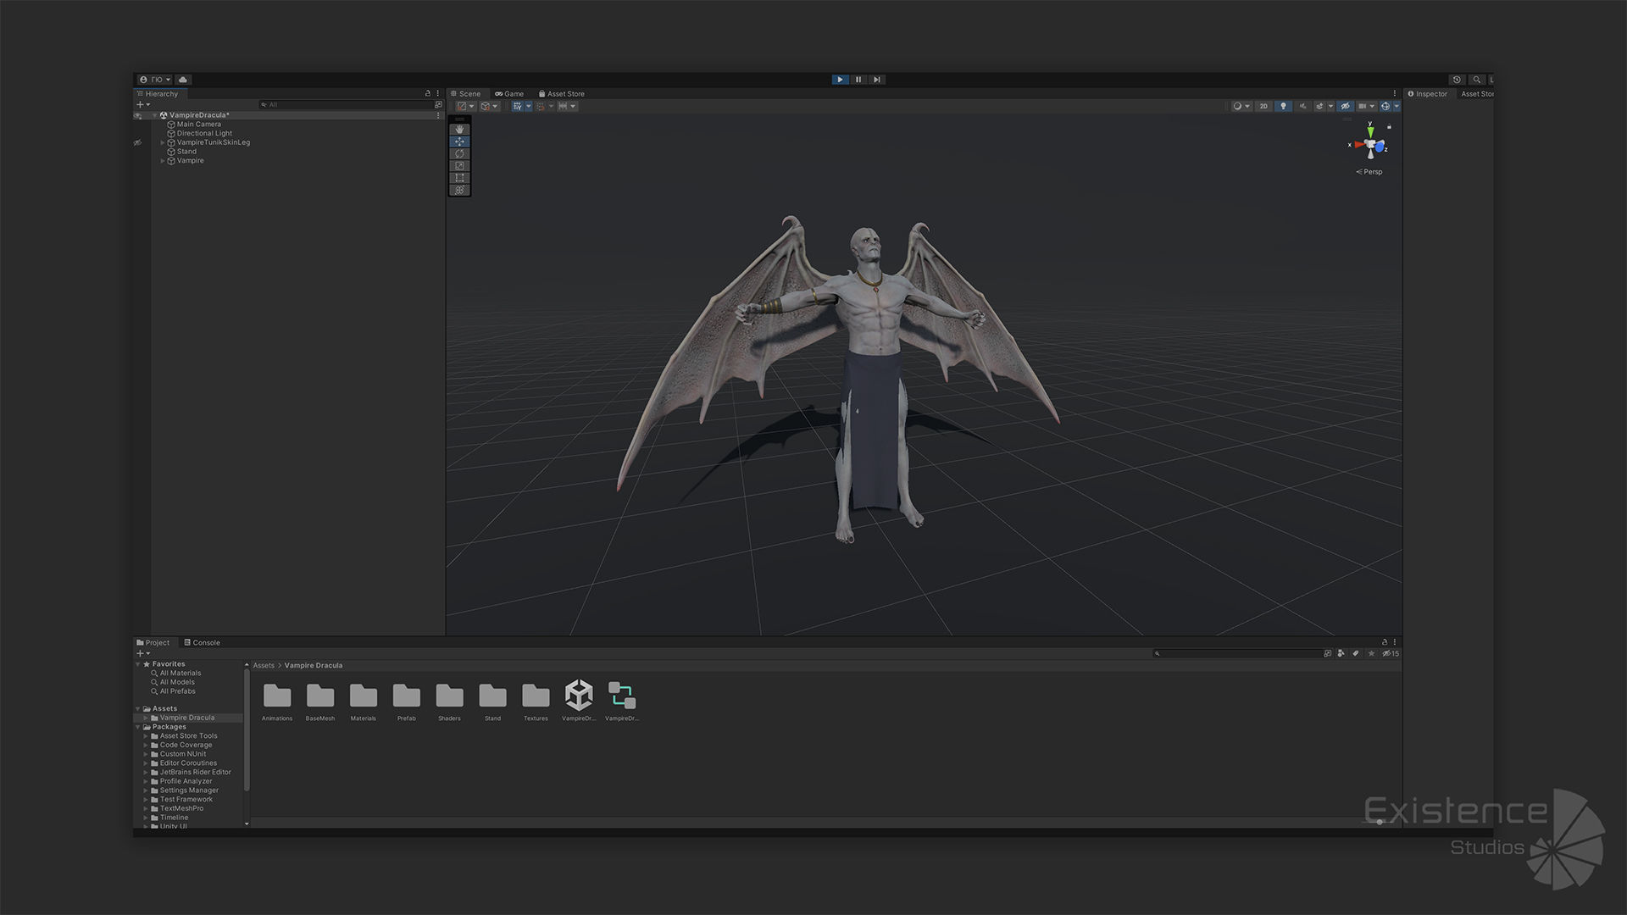Click the Step frame button

[x=877, y=80]
